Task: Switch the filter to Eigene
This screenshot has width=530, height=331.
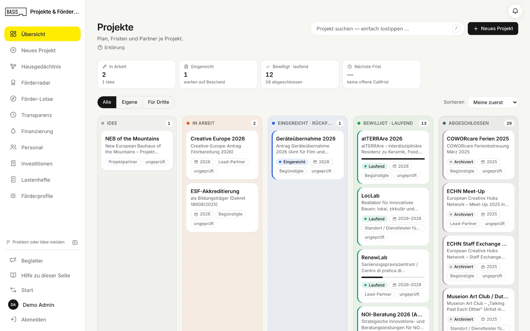Action: (130, 102)
